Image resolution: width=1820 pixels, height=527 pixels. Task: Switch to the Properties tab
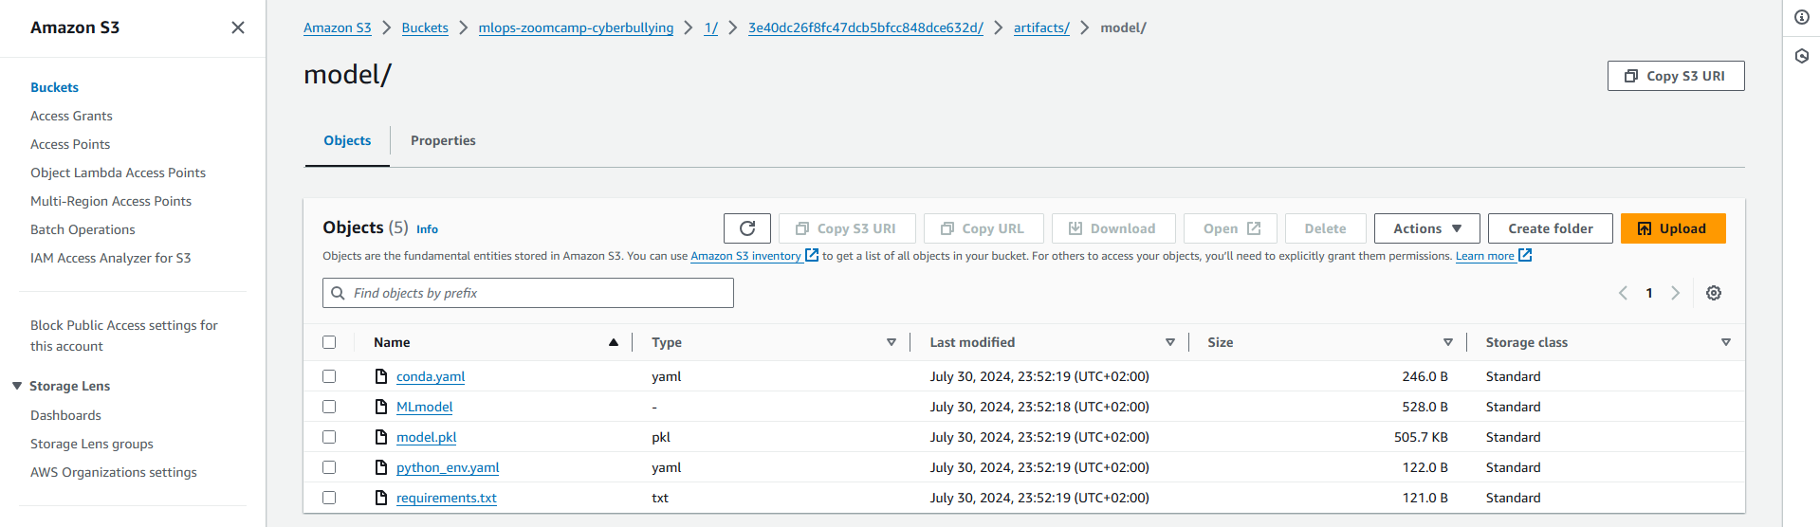pyautogui.click(x=443, y=140)
